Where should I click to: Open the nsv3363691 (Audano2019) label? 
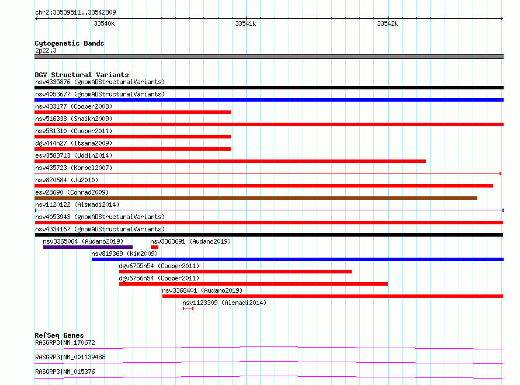pos(190,241)
